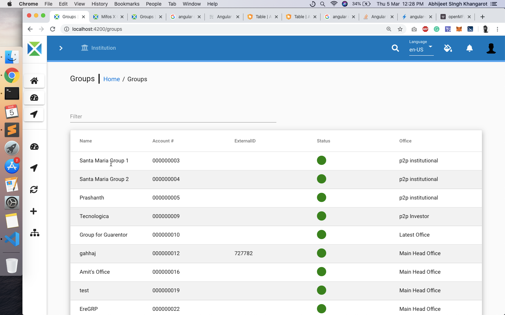
Task: Open the Home breadcrumb link
Action: click(112, 79)
